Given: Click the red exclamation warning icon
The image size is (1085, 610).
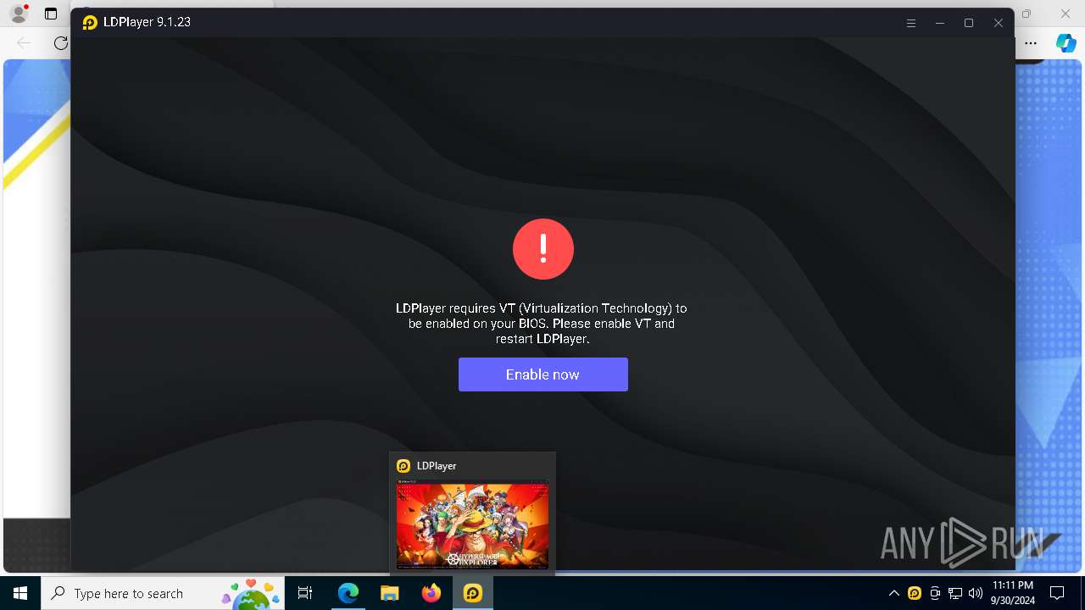Looking at the screenshot, I should [543, 249].
